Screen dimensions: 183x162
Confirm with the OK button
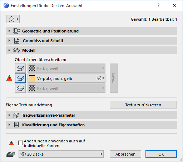161,154
